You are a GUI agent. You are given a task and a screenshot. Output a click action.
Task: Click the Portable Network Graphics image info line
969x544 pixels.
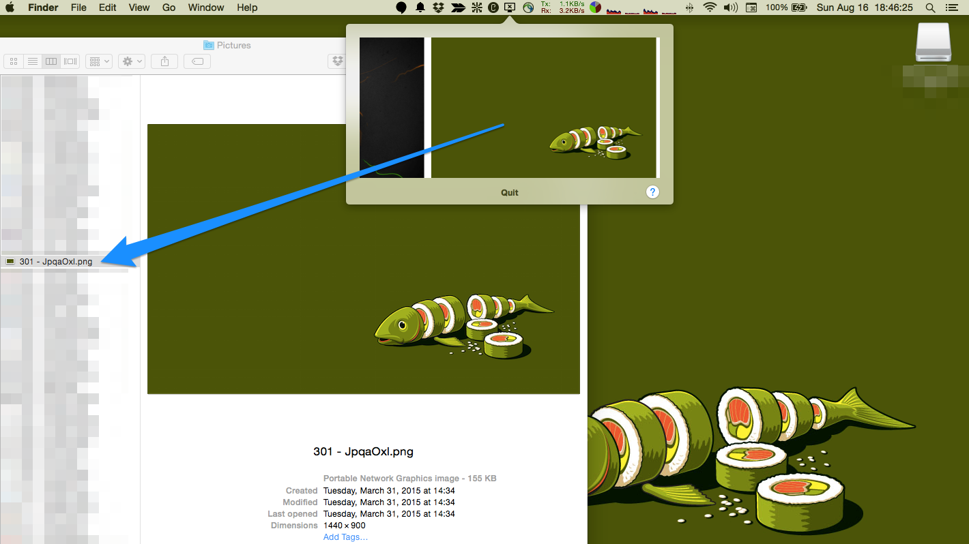click(x=410, y=479)
